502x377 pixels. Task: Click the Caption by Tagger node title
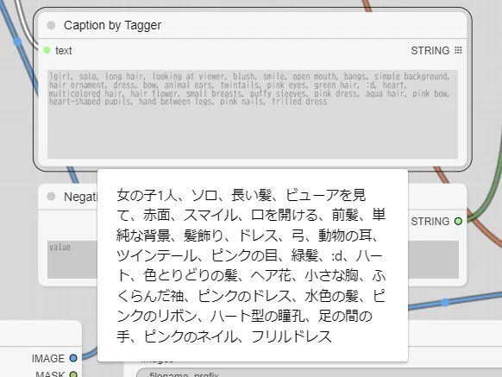tap(112, 25)
